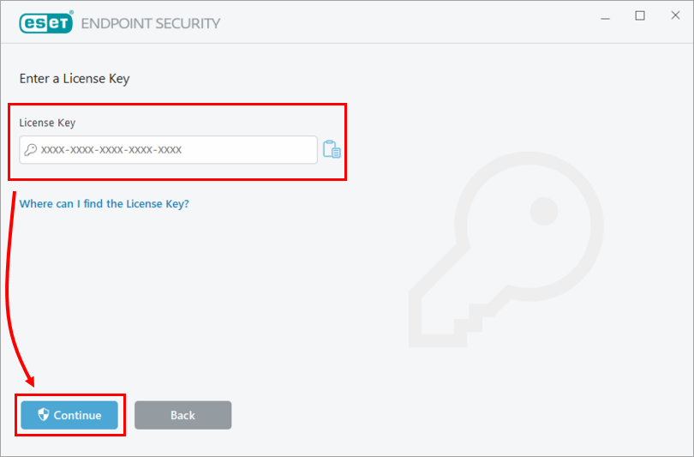Click the "License Key" field label
The image size is (694, 457).
click(48, 123)
